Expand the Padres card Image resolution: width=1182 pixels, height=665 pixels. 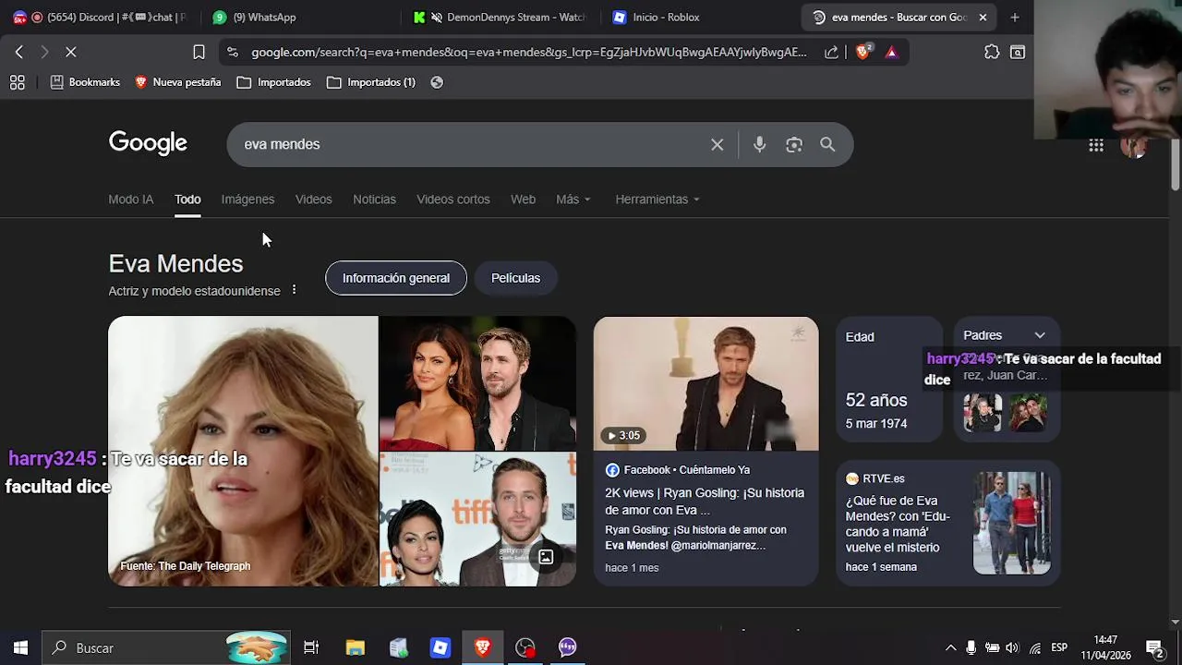tap(1040, 335)
